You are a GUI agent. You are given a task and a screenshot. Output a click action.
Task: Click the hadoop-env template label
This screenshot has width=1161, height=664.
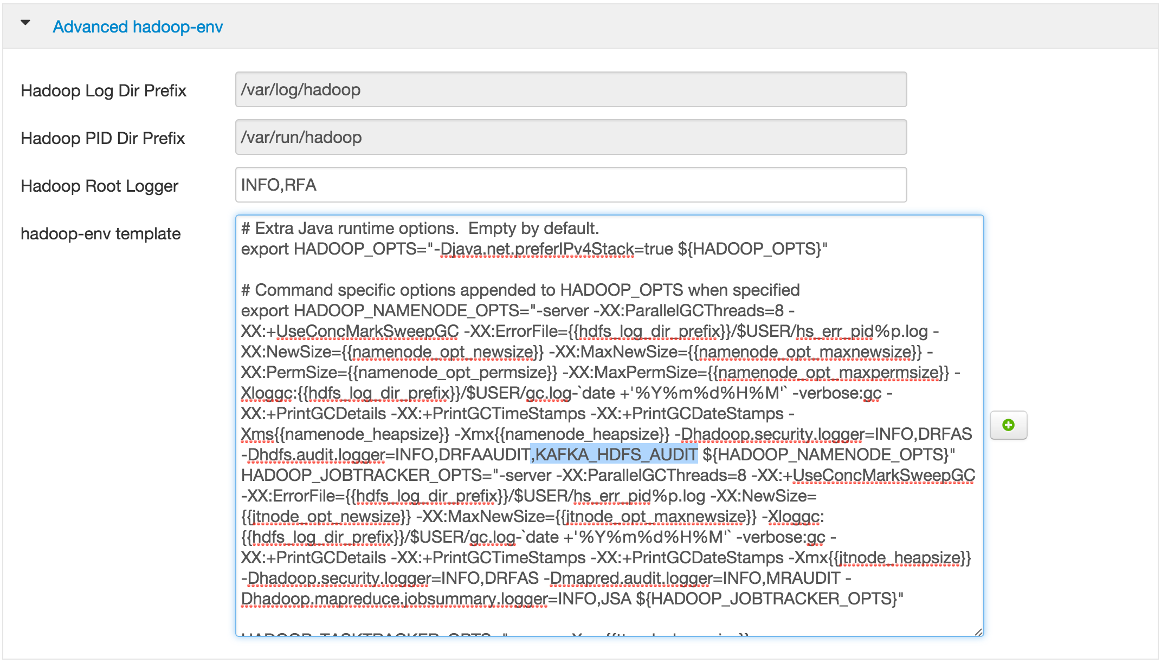(x=100, y=233)
